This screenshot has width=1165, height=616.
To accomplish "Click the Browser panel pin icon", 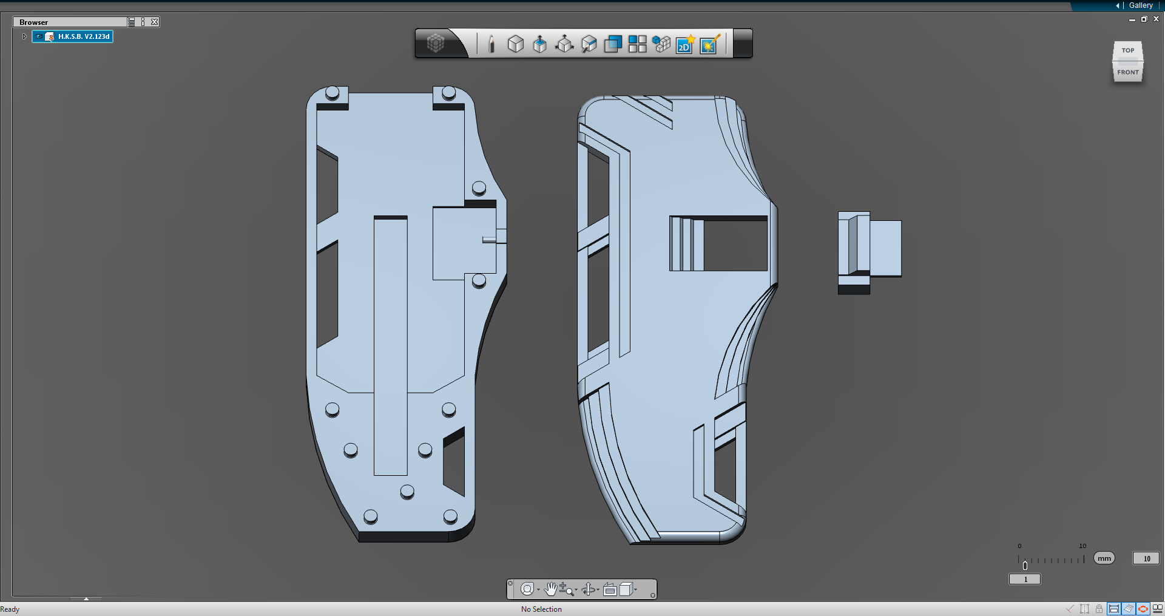I will coord(143,22).
